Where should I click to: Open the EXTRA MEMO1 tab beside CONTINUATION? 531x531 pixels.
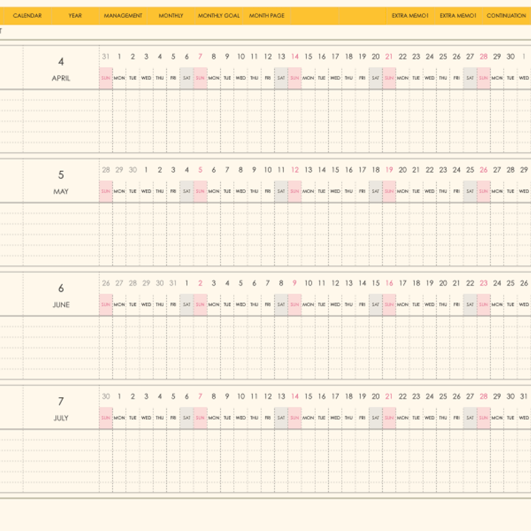point(458,16)
